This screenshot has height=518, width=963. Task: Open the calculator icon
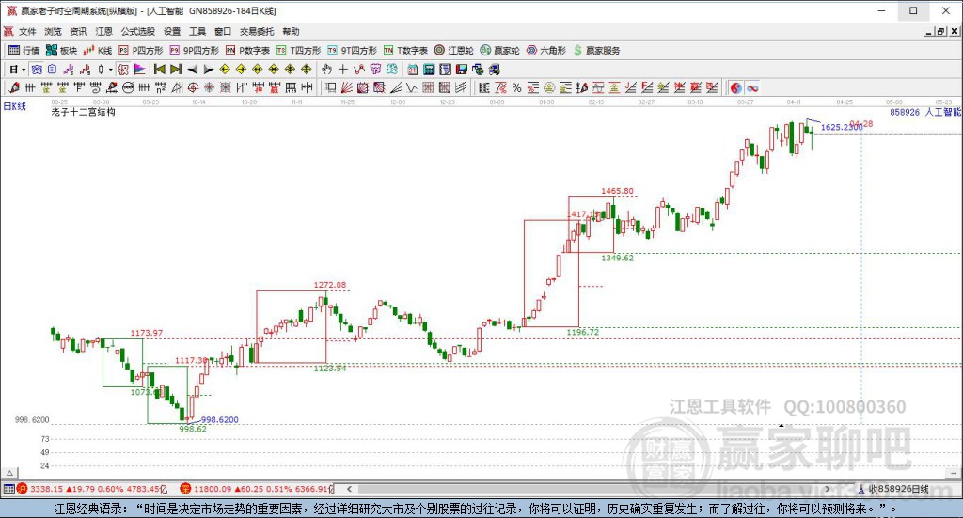(x=429, y=70)
